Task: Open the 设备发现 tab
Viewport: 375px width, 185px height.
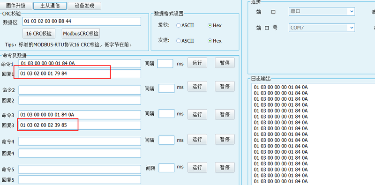Action: (x=84, y=6)
